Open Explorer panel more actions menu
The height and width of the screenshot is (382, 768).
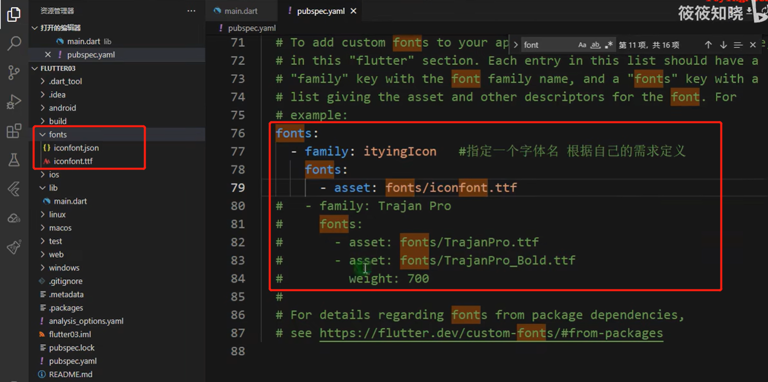click(x=191, y=11)
